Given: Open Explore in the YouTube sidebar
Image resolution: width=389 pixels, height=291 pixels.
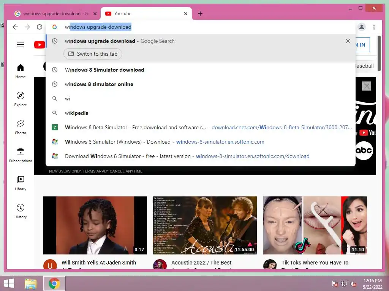Looking at the screenshot, I should (x=21, y=99).
